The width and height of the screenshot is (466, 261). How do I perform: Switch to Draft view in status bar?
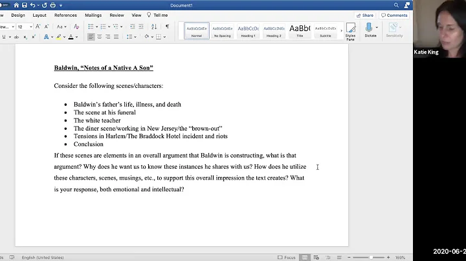pos(339,257)
